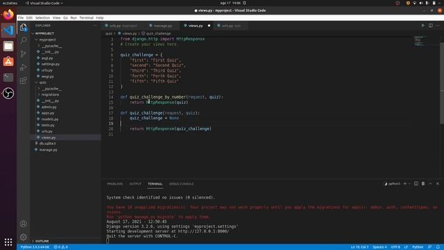
Task: Change UTF-8 file encoding
Action: pos(395,247)
